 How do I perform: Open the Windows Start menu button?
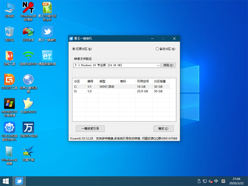(x=6, y=181)
